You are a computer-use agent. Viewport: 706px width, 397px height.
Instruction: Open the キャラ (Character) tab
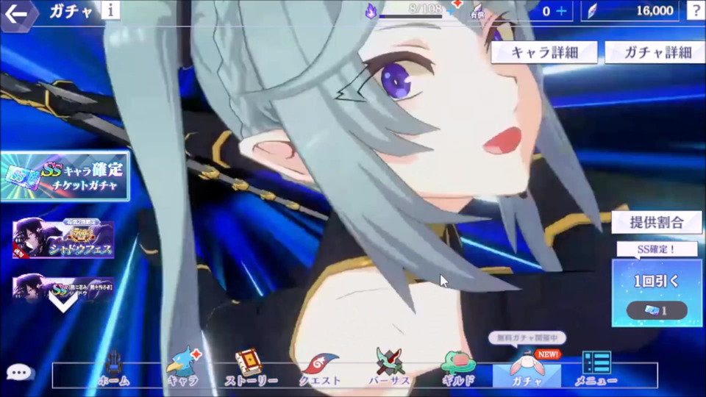coord(183,368)
